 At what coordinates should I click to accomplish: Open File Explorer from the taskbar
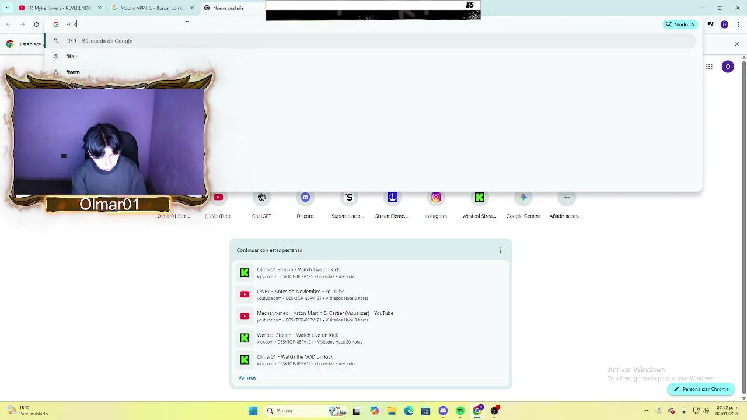(391, 411)
